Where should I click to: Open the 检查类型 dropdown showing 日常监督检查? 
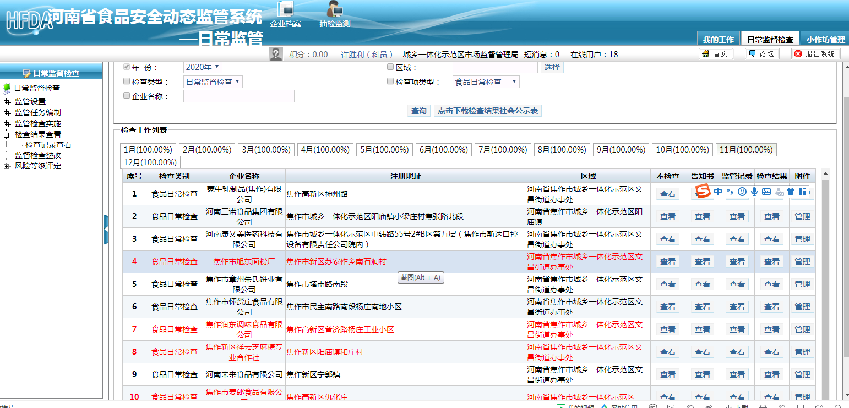(213, 81)
